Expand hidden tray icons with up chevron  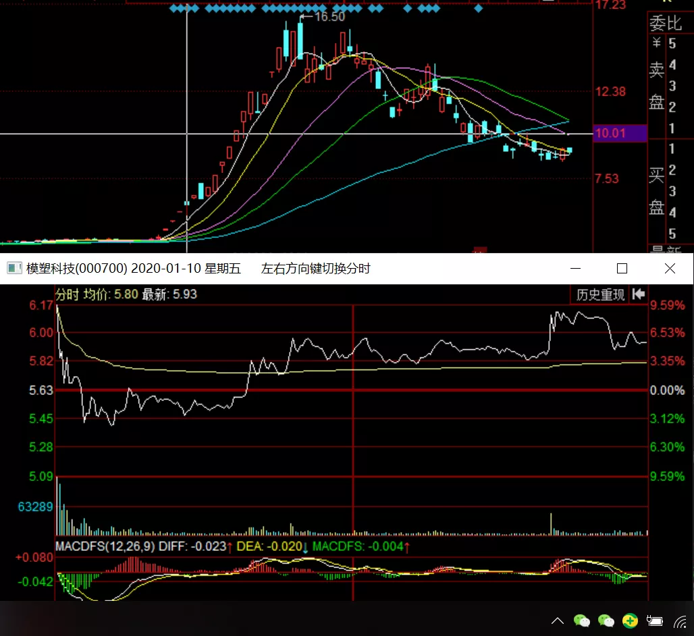click(558, 620)
